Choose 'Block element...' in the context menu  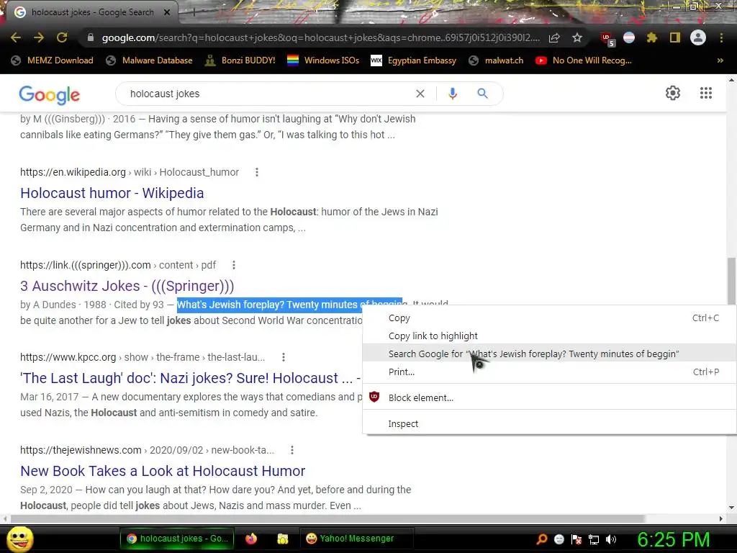(549, 397)
